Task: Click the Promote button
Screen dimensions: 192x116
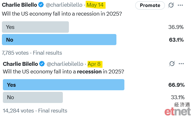Action: tap(150, 5)
